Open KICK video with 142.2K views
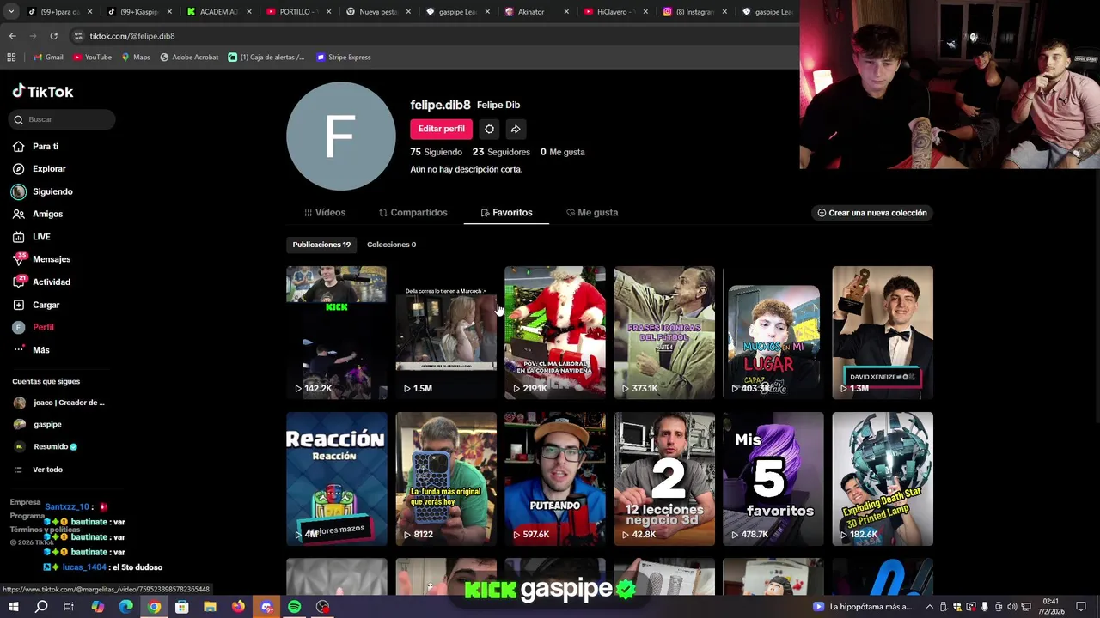The width and height of the screenshot is (1100, 618). [x=336, y=333]
